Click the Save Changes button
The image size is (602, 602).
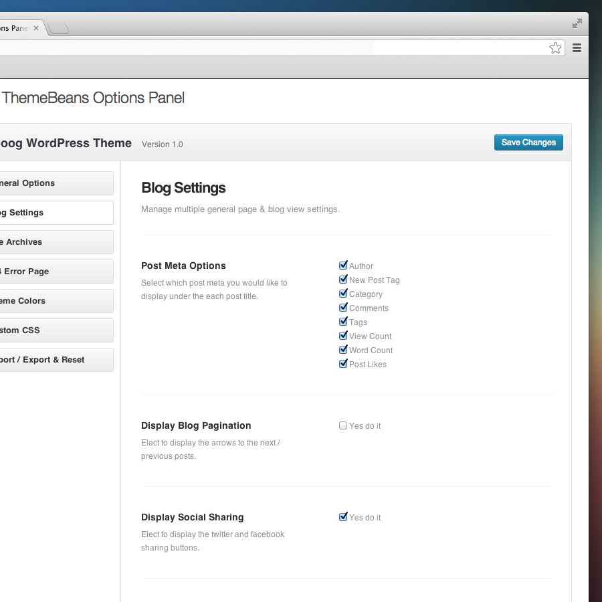[528, 142]
